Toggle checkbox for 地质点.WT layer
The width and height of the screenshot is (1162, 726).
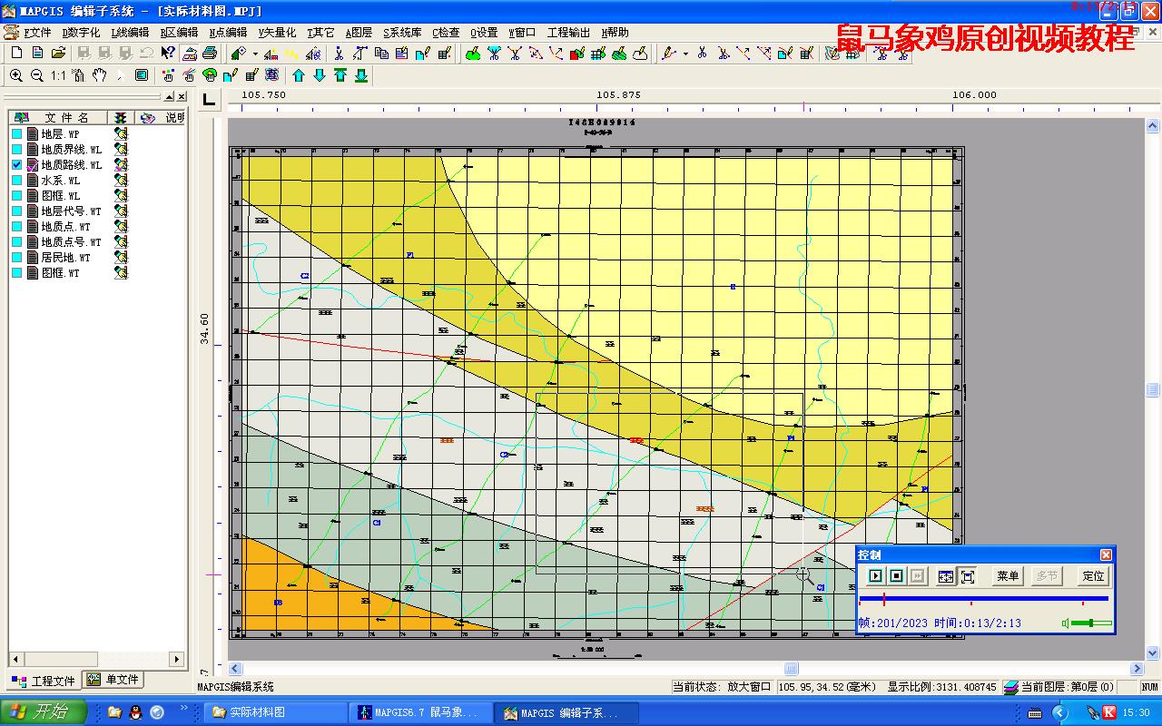point(16,226)
